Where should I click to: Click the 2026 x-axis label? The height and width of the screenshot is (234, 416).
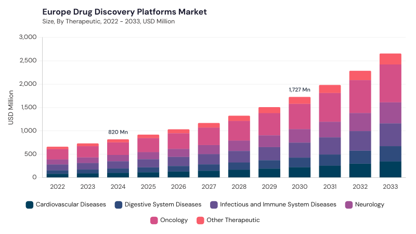178,187
